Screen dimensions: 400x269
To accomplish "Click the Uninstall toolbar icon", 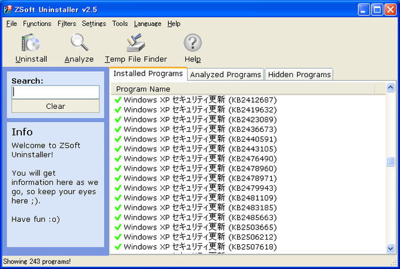I will tap(31, 48).
